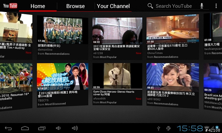Tap the Android home button
Viewport: 222px width, 133px height.
click(x=25, y=128)
